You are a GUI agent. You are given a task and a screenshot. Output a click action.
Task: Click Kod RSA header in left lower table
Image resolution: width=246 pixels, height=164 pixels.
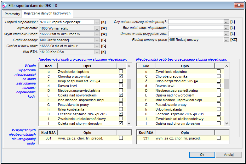[x=48, y=133]
